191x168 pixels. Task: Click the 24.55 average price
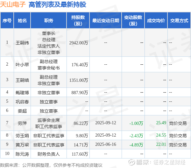tap(161, 135)
